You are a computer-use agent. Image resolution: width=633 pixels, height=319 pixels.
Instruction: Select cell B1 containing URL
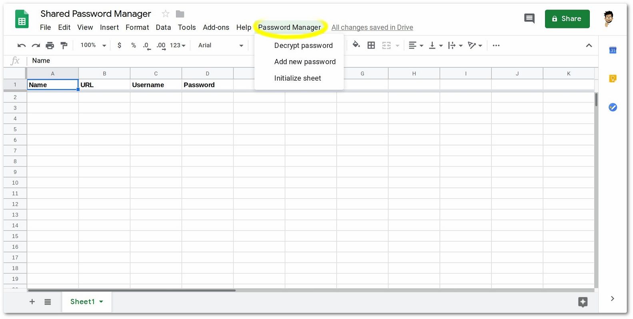point(104,85)
